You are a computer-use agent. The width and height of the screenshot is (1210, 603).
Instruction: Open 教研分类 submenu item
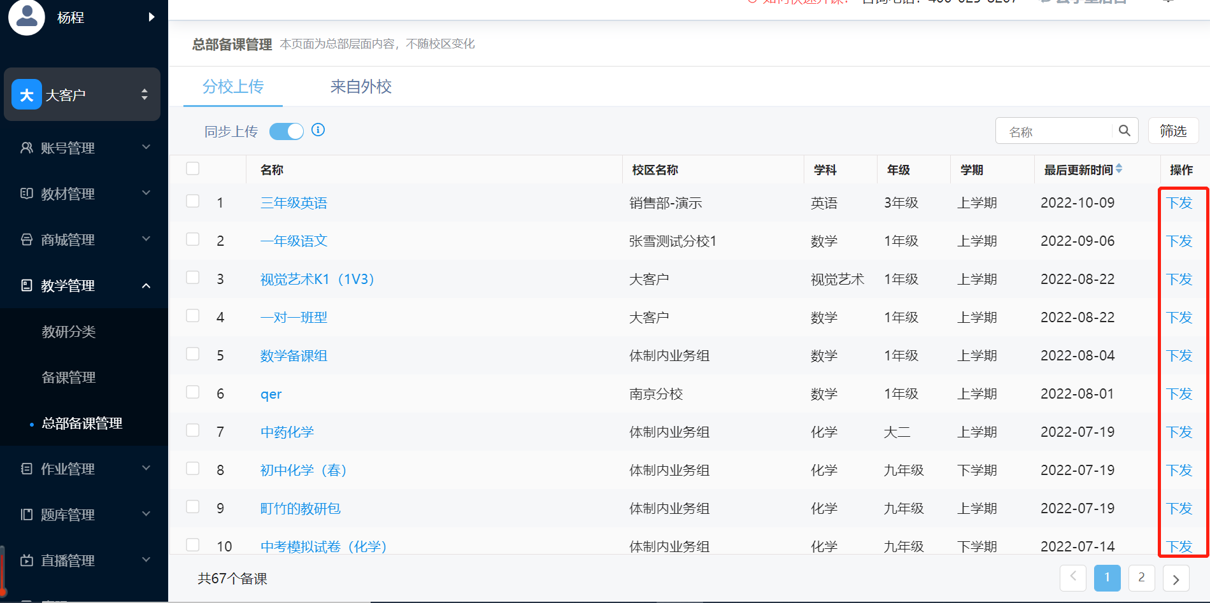69,332
